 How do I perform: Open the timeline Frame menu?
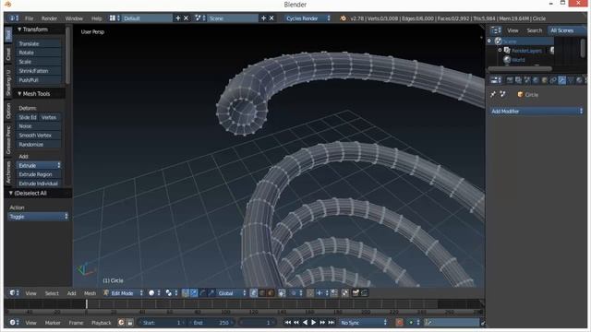(76, 323)
